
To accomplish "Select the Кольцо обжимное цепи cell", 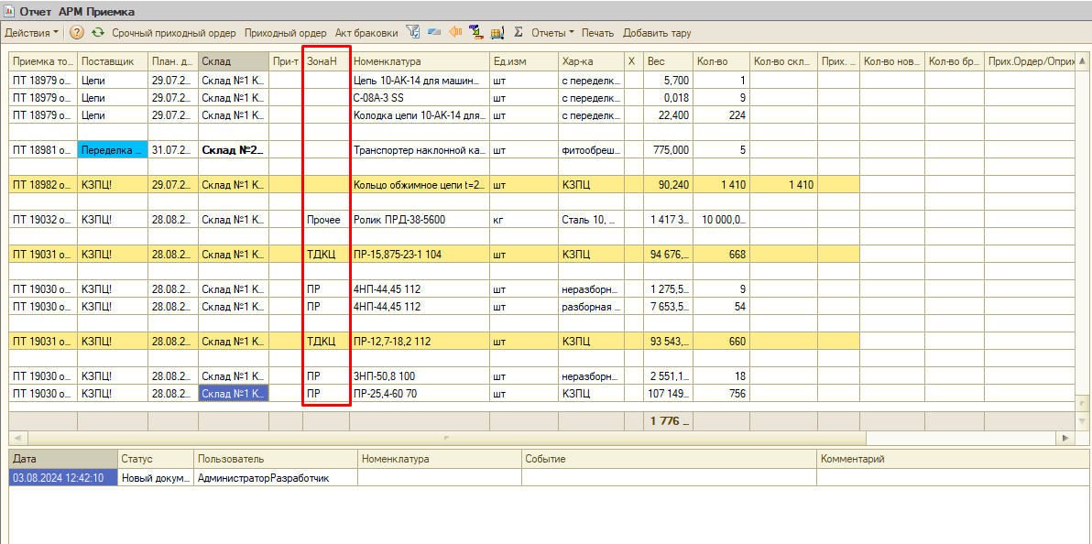I will click(420, 185).
